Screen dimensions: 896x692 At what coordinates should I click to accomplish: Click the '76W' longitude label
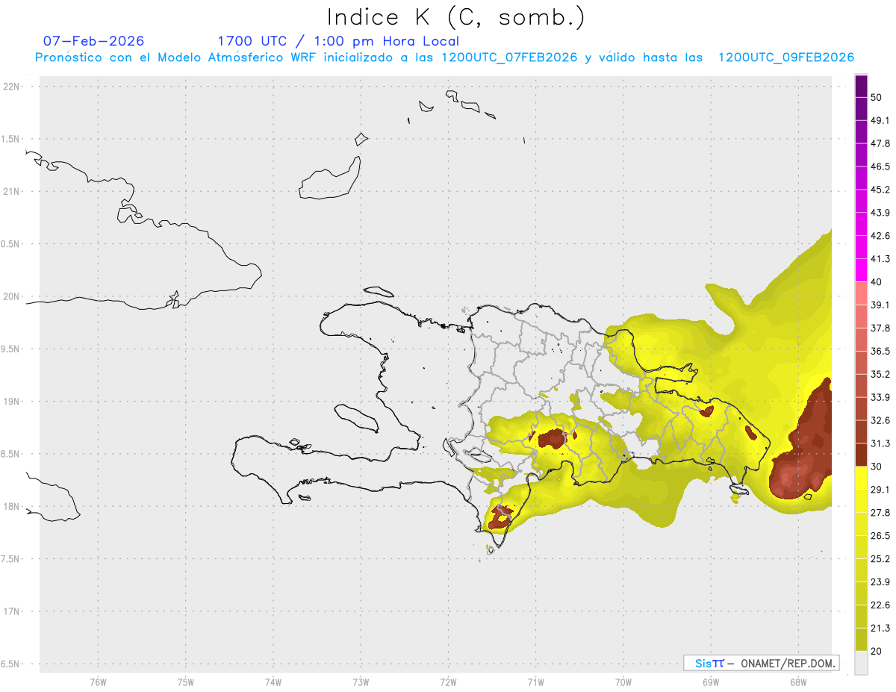point(98,682)
